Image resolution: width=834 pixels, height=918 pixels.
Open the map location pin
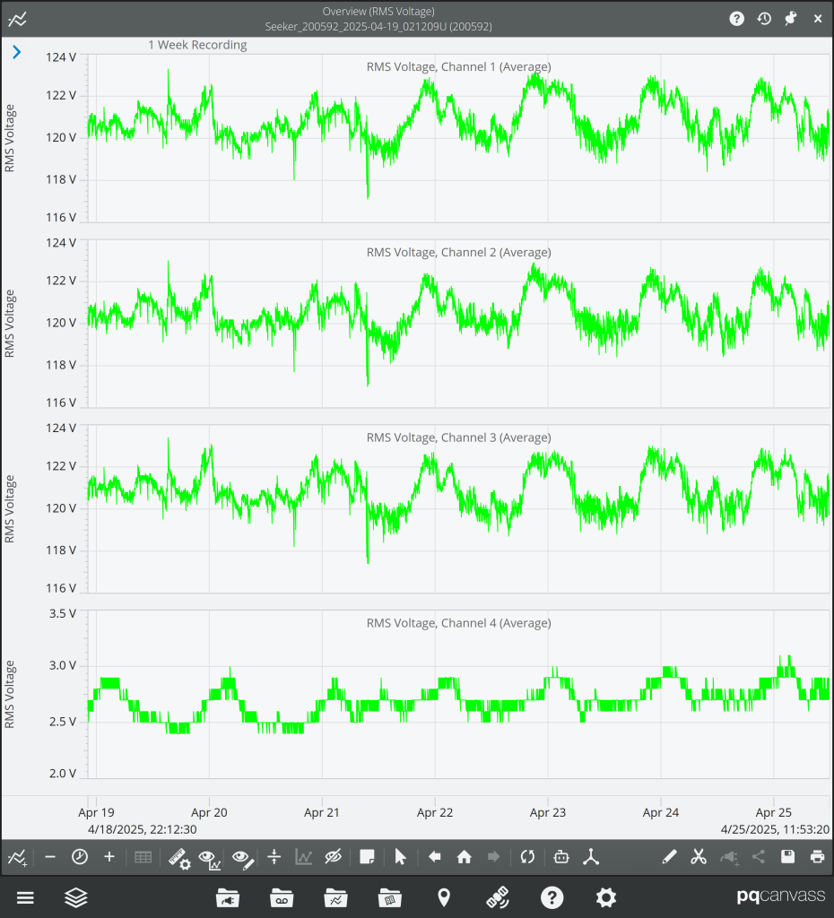pos(443,897)
